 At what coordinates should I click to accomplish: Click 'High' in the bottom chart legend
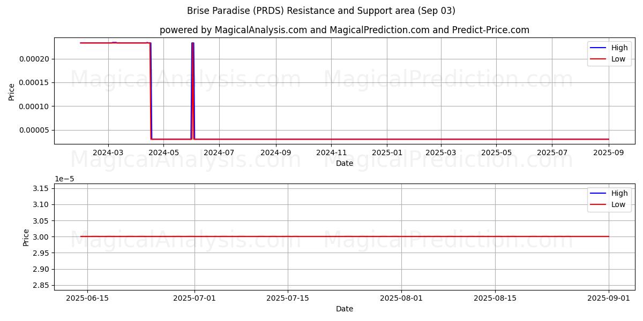pyautogui.click(x=619, y=193)
